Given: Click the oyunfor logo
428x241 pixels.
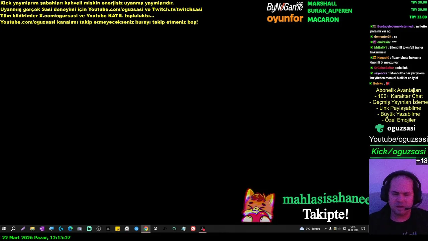Looking at the screenshot, I should pos(285,18).
